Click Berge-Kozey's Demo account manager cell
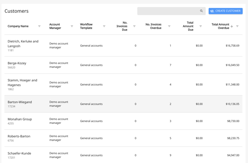This screenshot has width=248, height=163. (59, 65)
